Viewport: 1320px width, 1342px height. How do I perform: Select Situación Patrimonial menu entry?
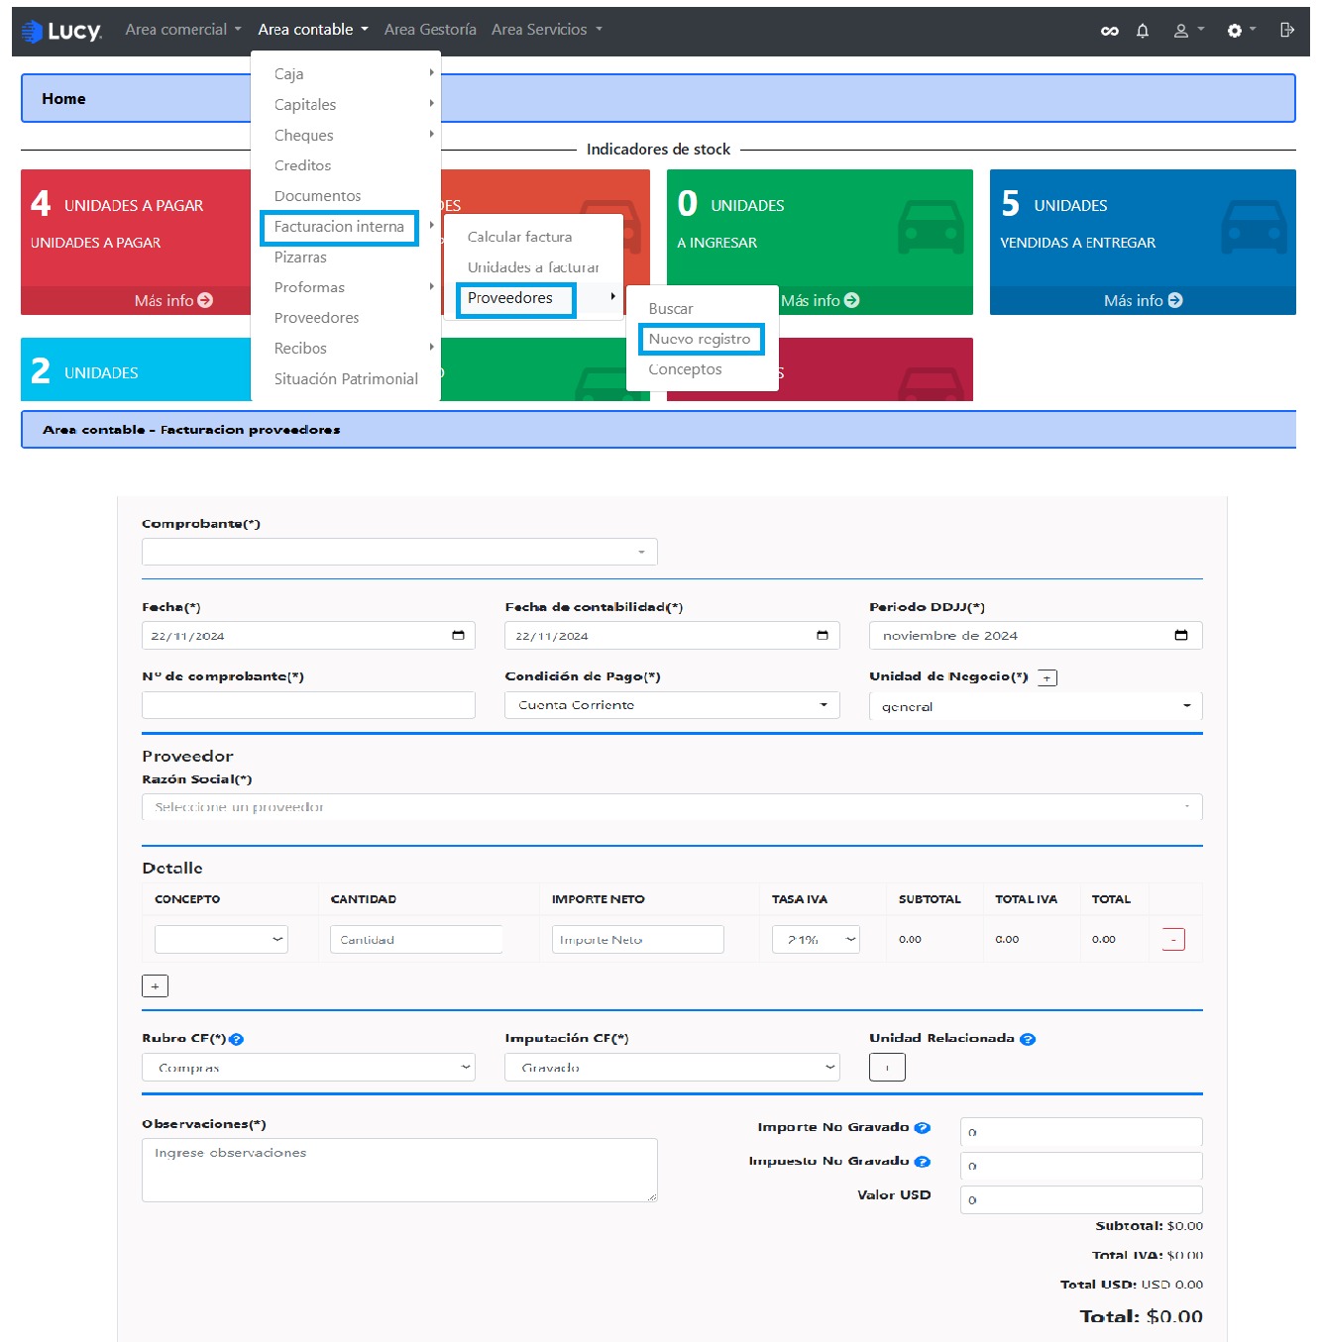pos(346,379)
